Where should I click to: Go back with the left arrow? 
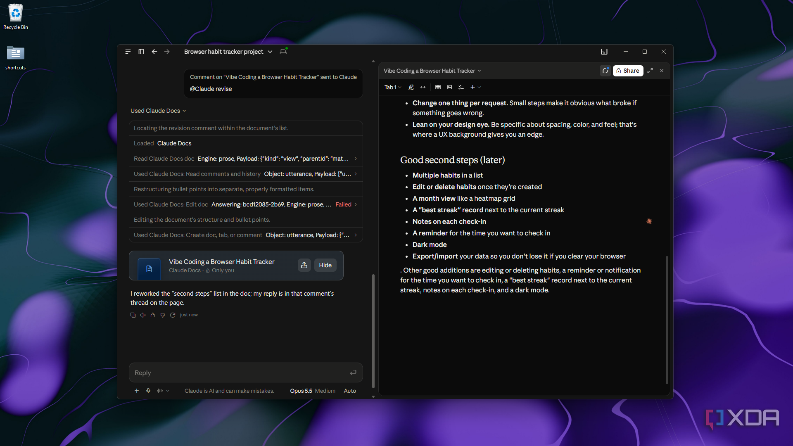click(x=154, y=52)
